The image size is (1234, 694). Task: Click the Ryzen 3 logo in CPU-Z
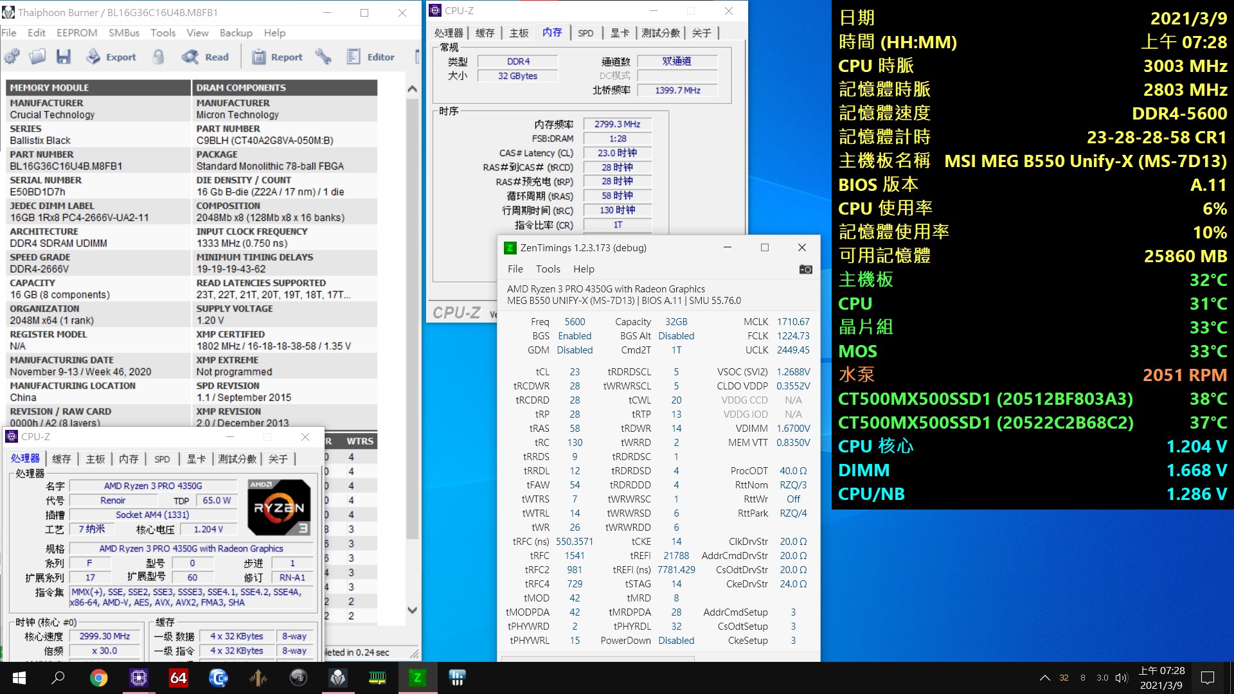point(280,508)
